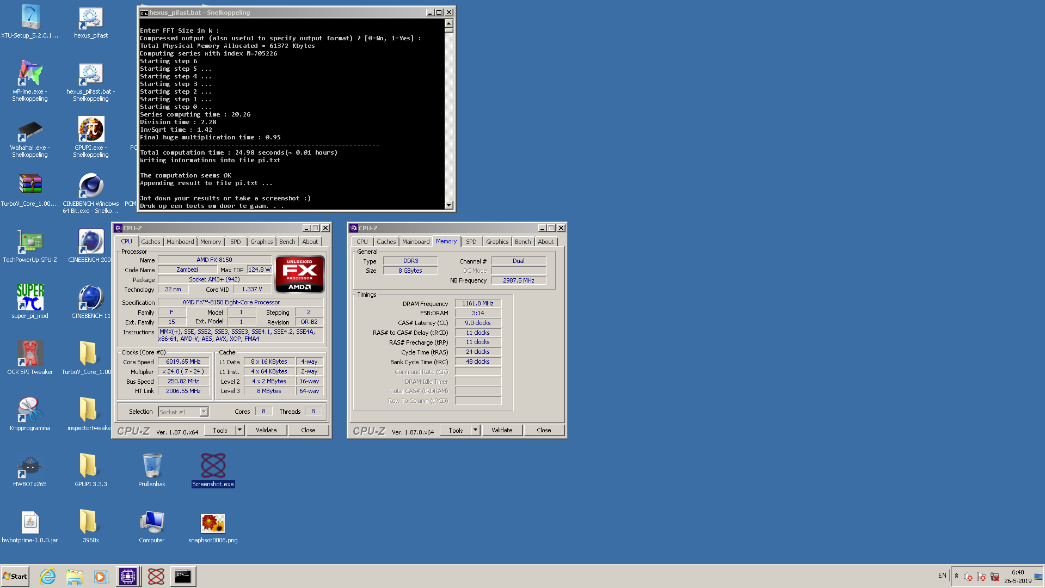Switch to CPU-Z taskbar button
This screenshot has height=588, width=1045.
pos(128,577)
